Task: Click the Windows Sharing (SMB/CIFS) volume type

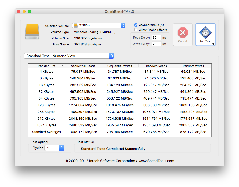Action: click(x=95, y=32)
